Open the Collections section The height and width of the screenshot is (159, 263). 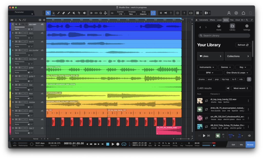pyautogui.click(x=238, y=56)
